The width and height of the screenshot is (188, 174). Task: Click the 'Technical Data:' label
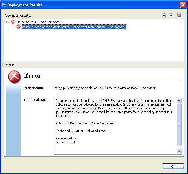pyautogui.click(x=36, y=100)
